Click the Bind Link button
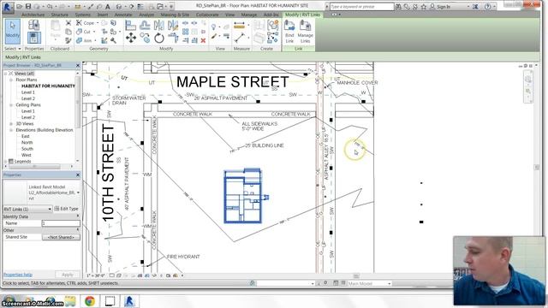 click(x=289, y=32)
